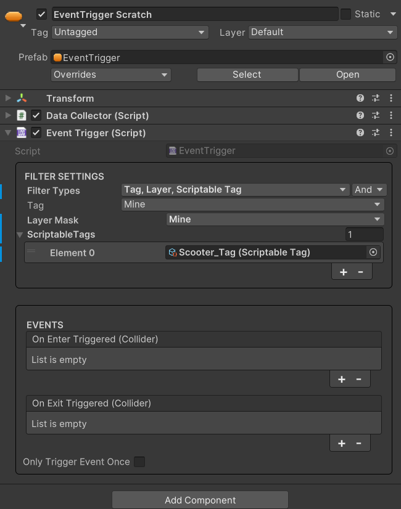This screenshot has width=401, height=509.
Task: Click the Prefab field object picker icon
Action: (390, 57)
